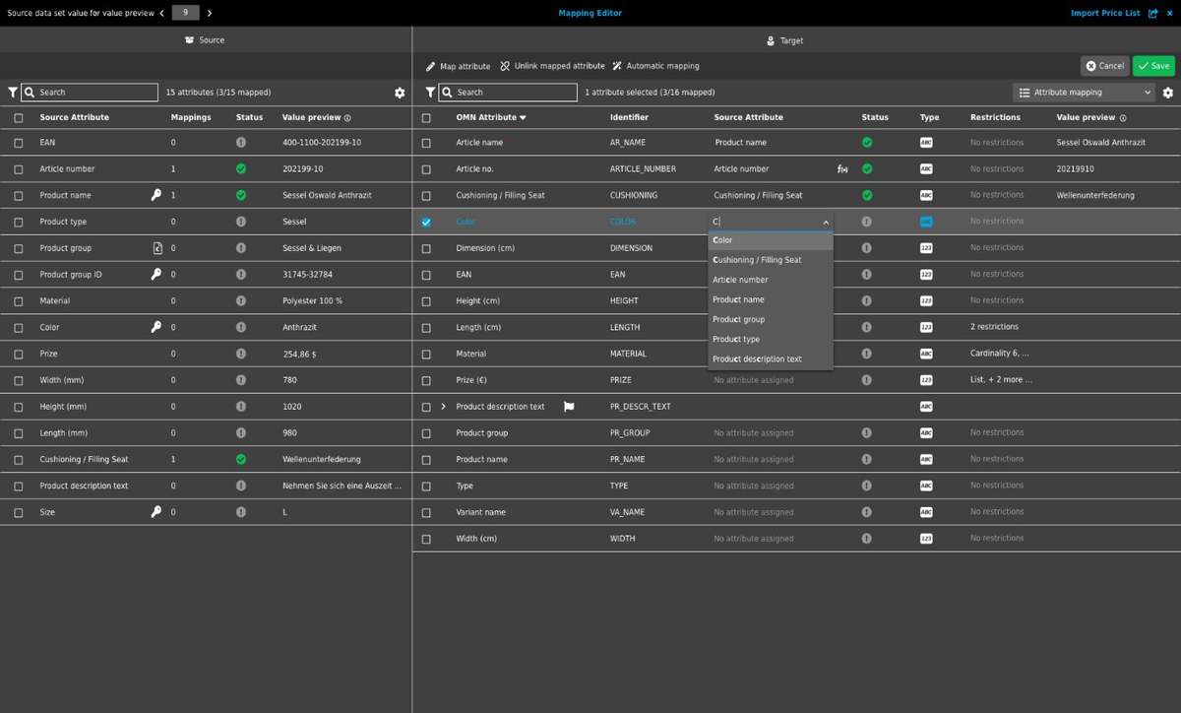1181x713 pixels.
Task: Collapse the Color attribute combo box
Action: (825, 221)
